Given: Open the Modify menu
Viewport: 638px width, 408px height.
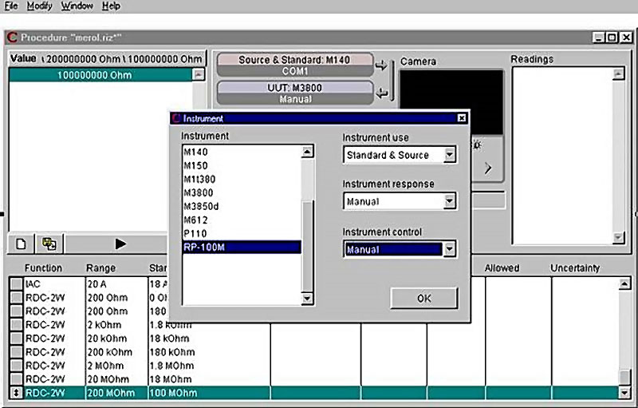Looking at the screenshot, I should (39, 6).
